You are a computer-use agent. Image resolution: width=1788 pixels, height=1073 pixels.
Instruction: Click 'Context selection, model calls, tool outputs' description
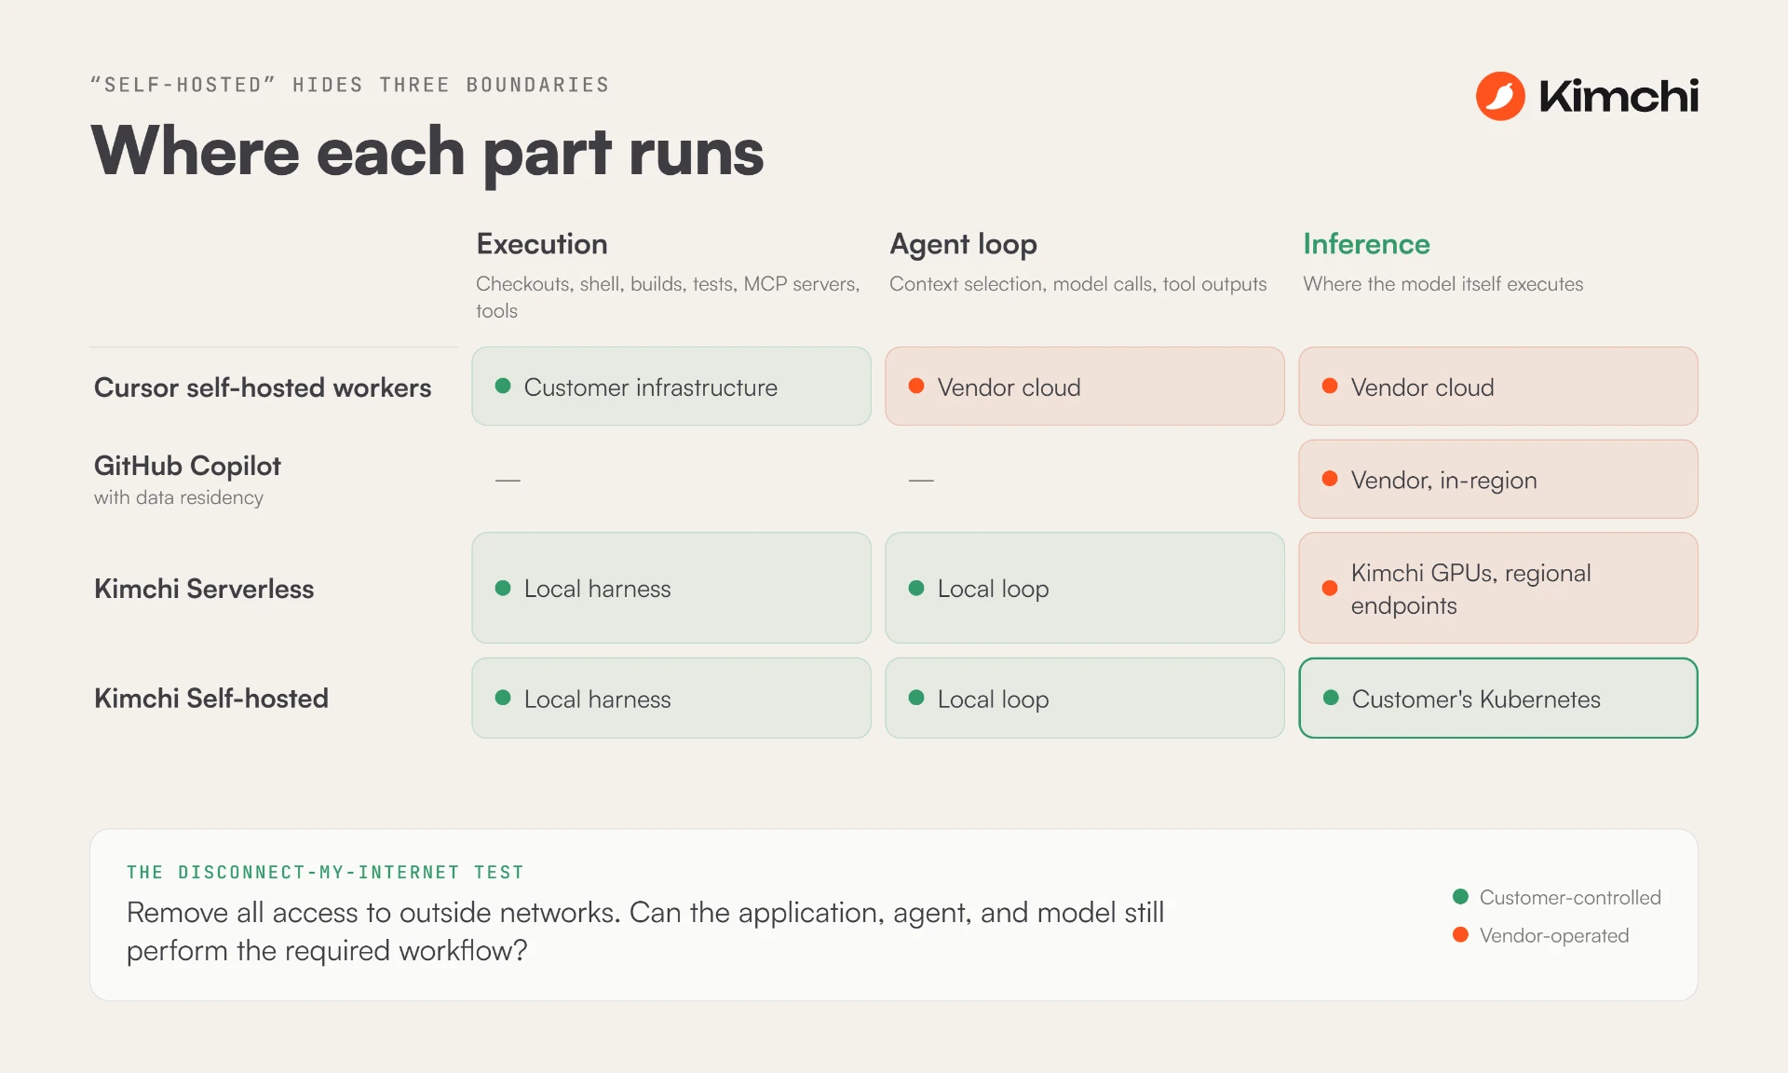pos(1077,284)
